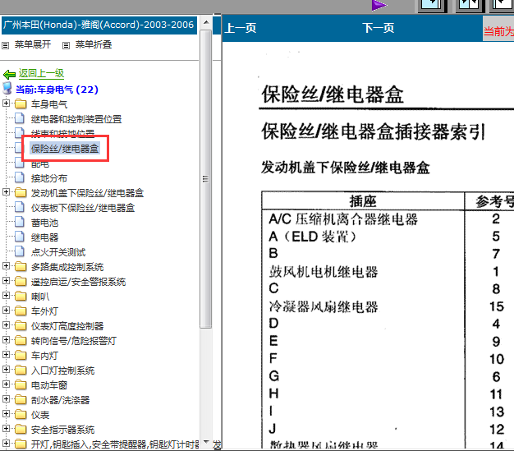The height and width of the screenshot is (451, 514).
Task: Select the 入口灯控制系统 label
Action: 62,370
